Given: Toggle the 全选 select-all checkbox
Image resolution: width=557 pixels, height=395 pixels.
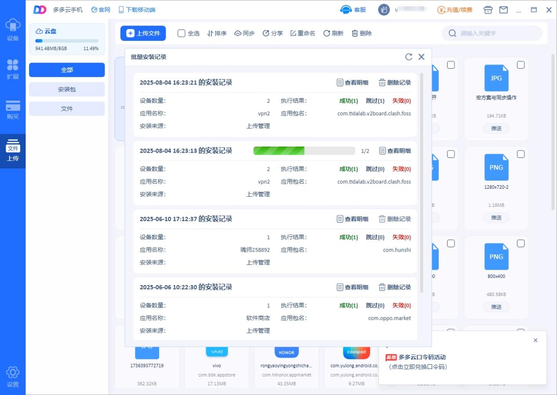Looking at the screenshot, I should pyautogui.click(x=189, y=33).
